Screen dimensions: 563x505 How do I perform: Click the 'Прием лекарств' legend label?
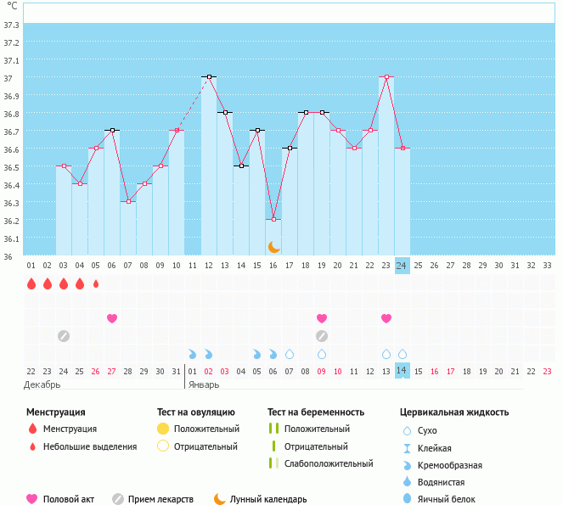point(160,499)
